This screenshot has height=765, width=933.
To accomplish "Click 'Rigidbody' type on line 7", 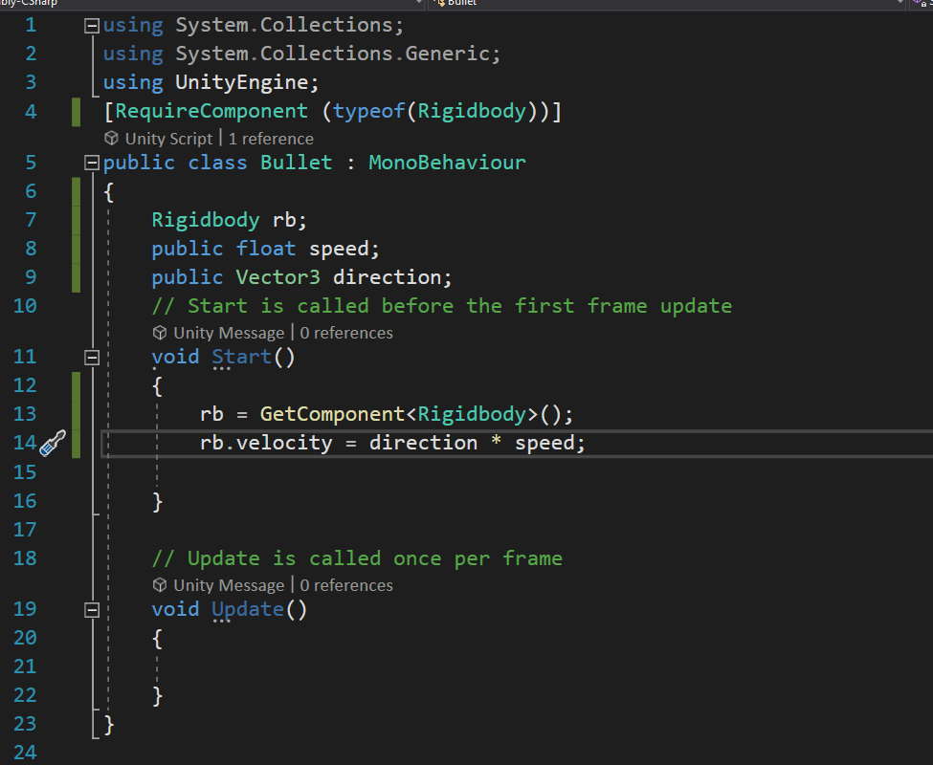I will pos(206,221).
